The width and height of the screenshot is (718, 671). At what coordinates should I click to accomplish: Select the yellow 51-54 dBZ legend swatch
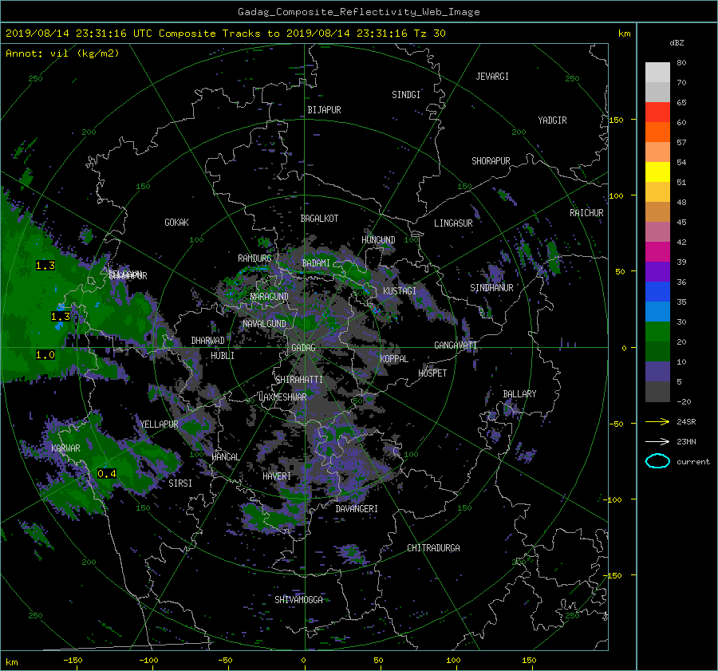657,172
